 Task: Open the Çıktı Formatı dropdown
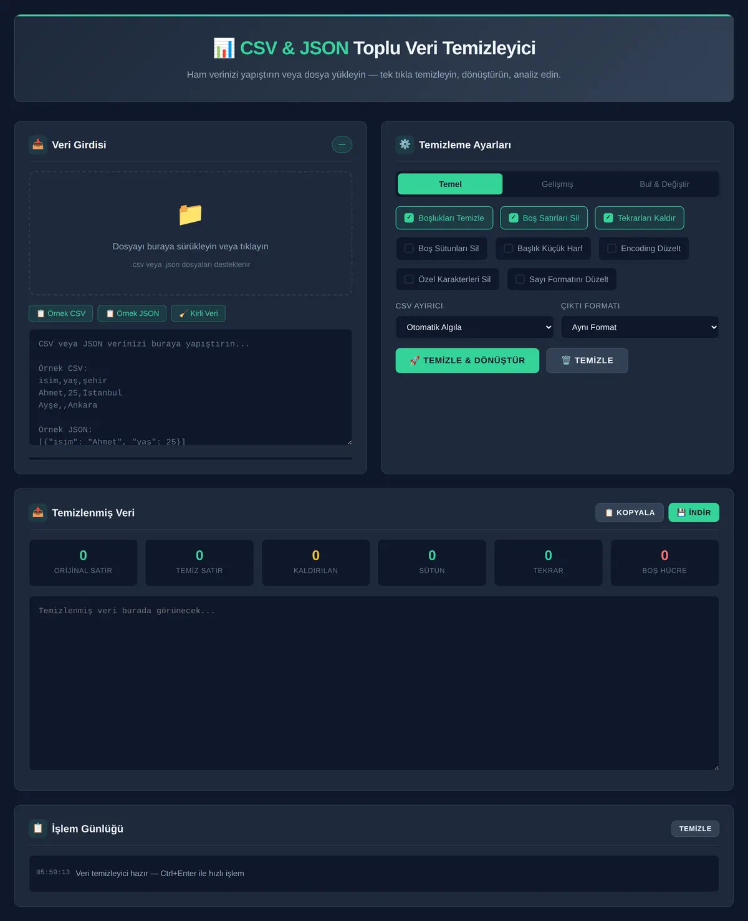[x=640, y=327]
